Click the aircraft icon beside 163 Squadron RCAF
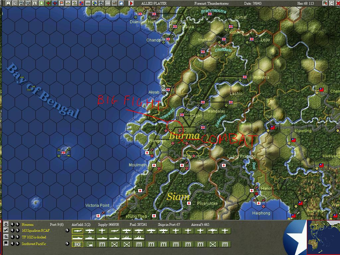 pos(6,230)
